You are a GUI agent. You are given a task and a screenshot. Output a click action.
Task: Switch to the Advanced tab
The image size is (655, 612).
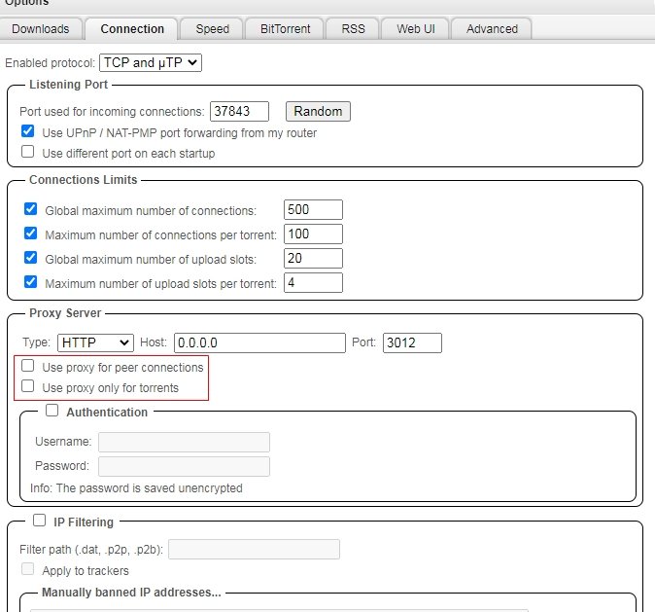(x=492, y=29)
